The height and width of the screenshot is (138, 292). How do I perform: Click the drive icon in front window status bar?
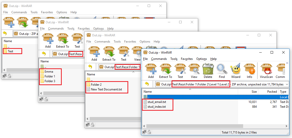[x=145, y=132]
